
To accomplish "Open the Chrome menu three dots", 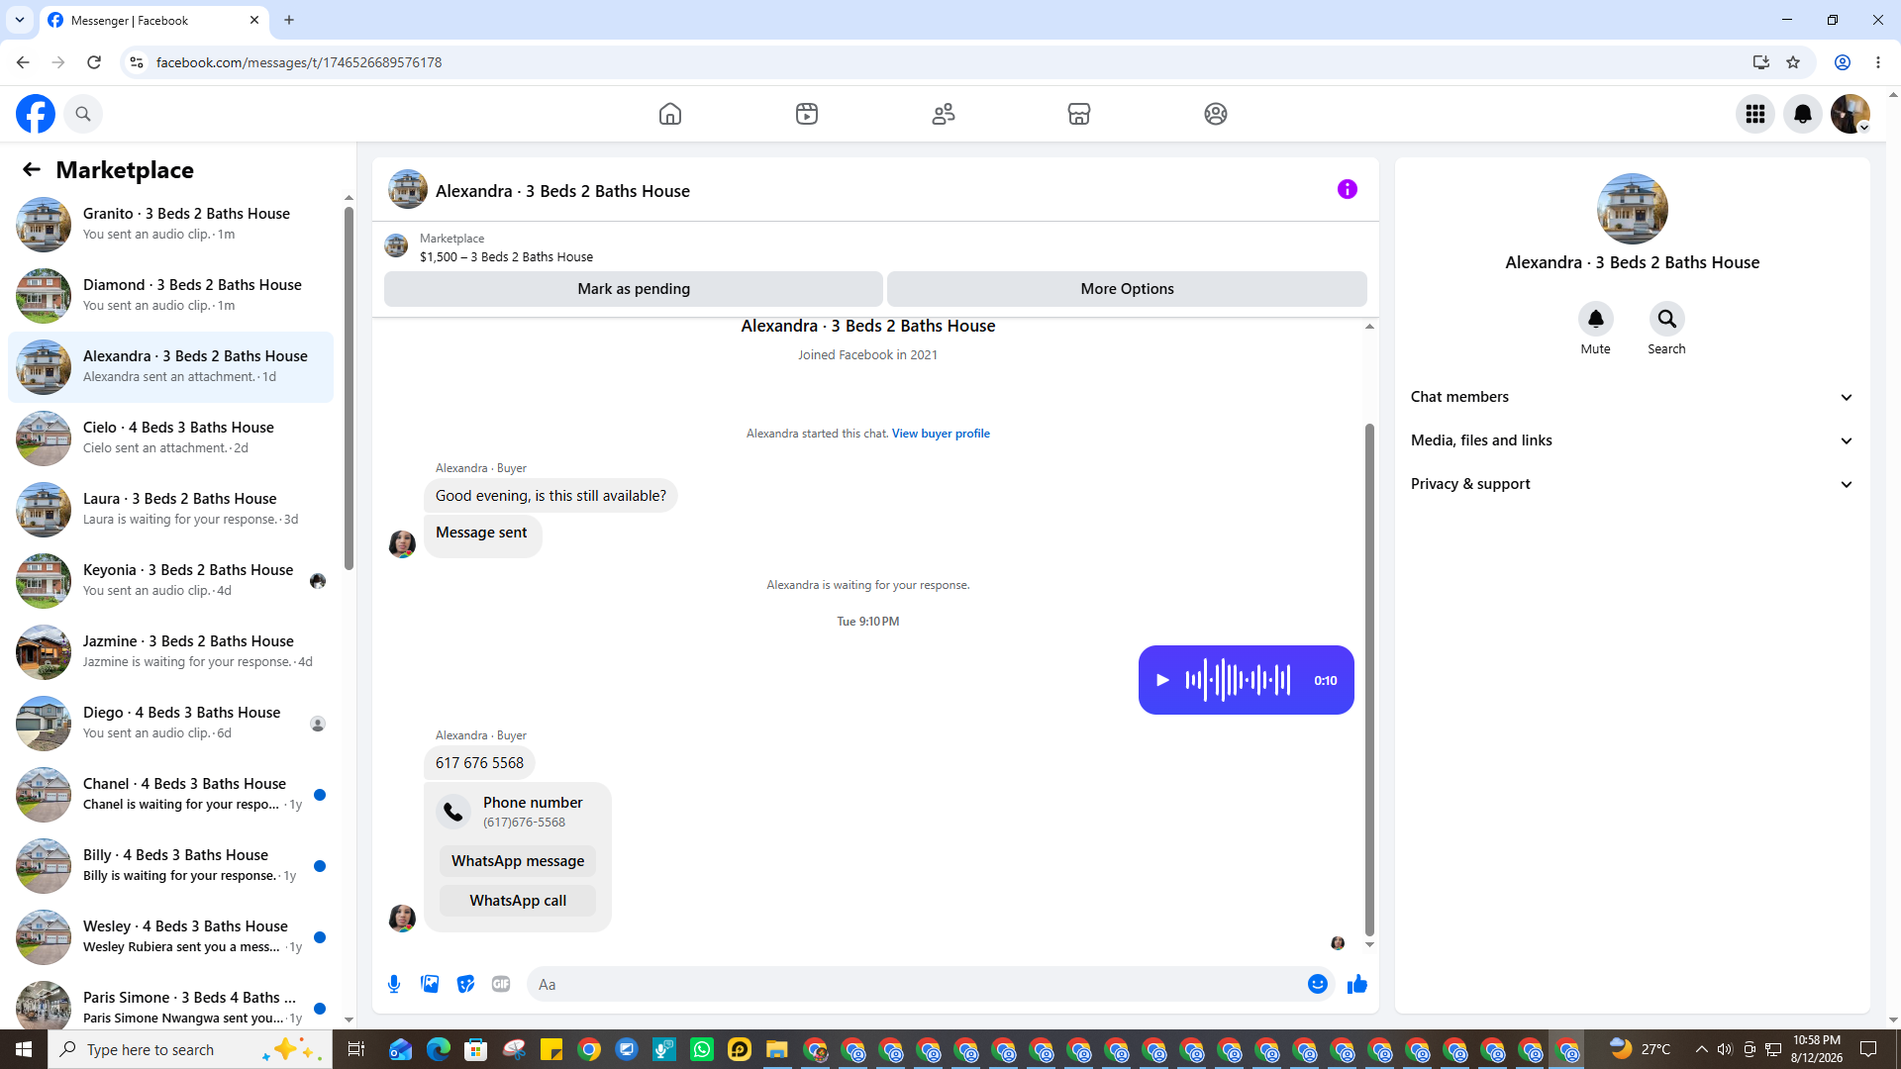I will click(1878, 62).
